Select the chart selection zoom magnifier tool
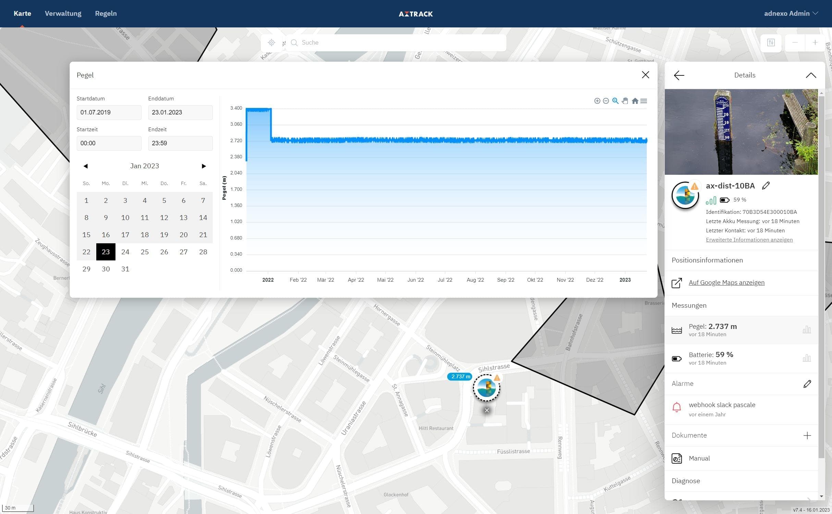This screenshot has height=514, width=832. (x=615, y=101)
